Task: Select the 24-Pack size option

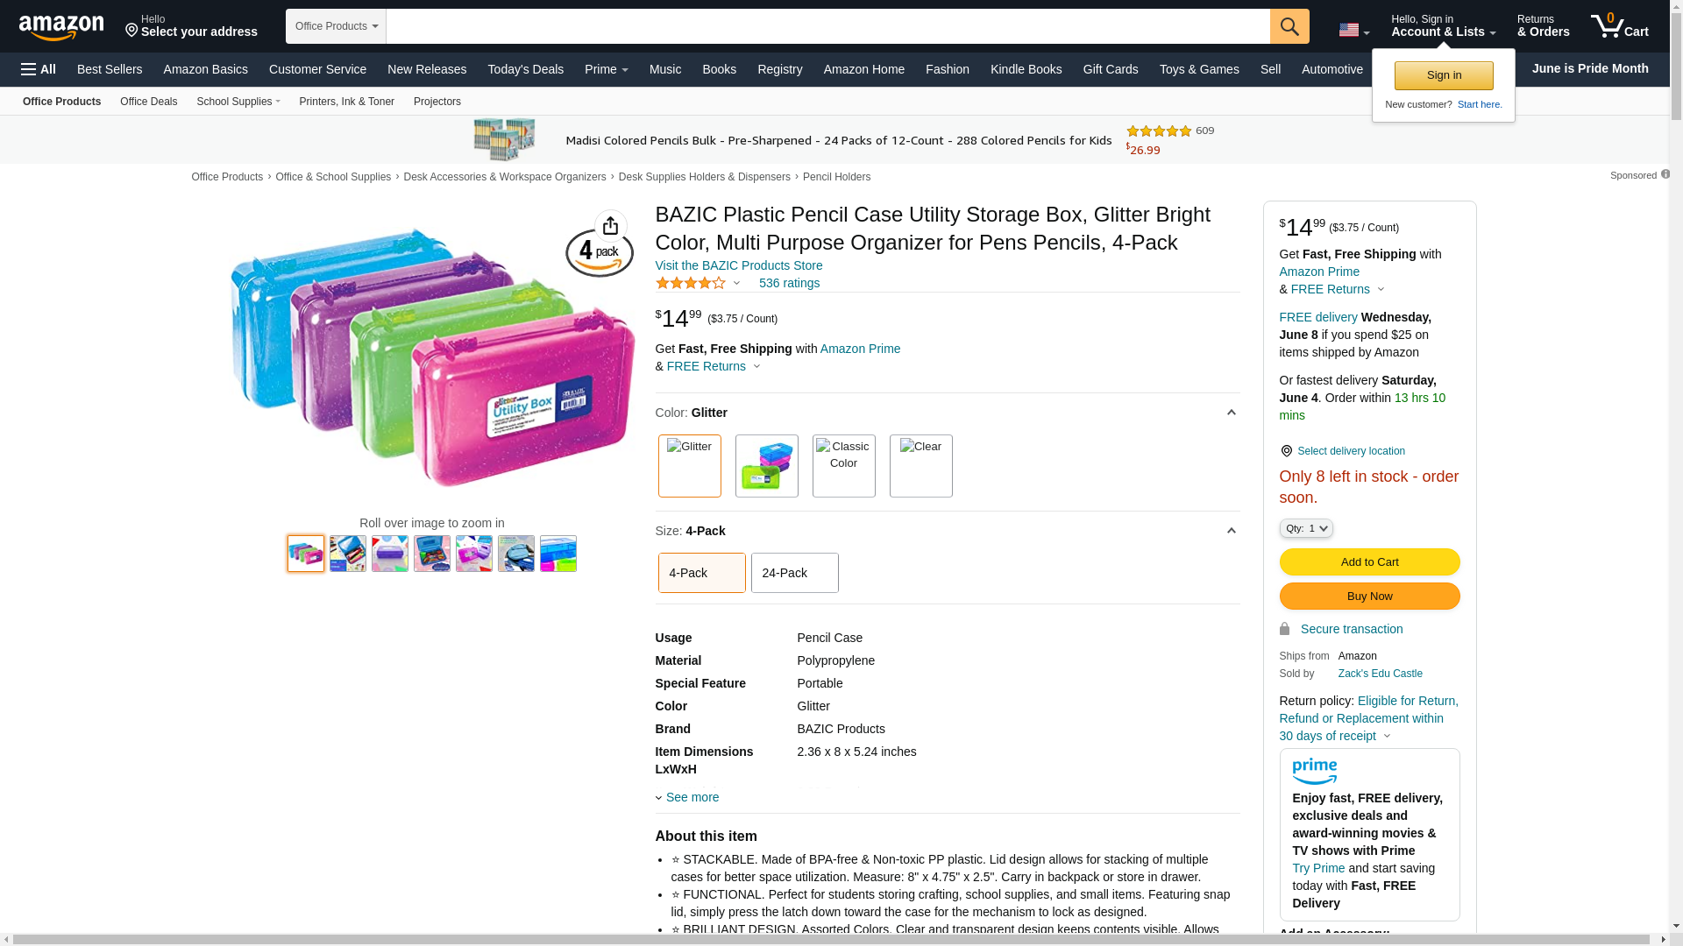Action: pos(795,573)
